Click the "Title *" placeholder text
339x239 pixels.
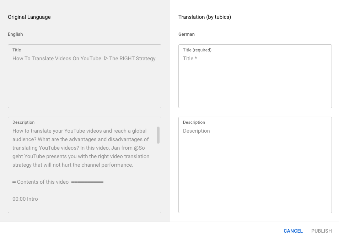coord(190,59)
